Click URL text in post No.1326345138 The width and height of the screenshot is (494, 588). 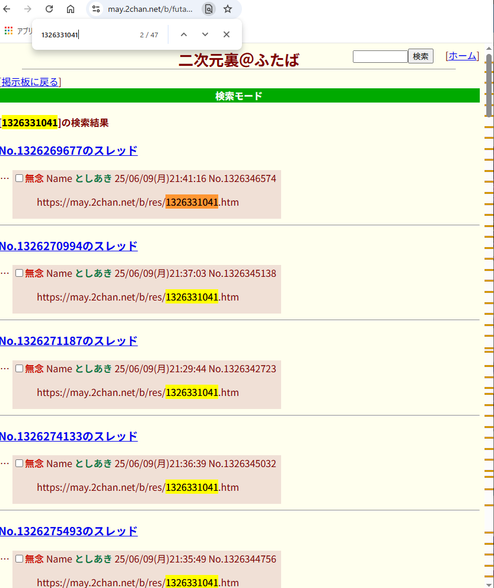click(x=138, y=297)
